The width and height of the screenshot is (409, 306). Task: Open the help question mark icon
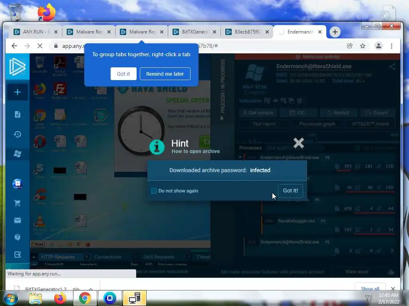pyautogui.click(x=18, y=237)
